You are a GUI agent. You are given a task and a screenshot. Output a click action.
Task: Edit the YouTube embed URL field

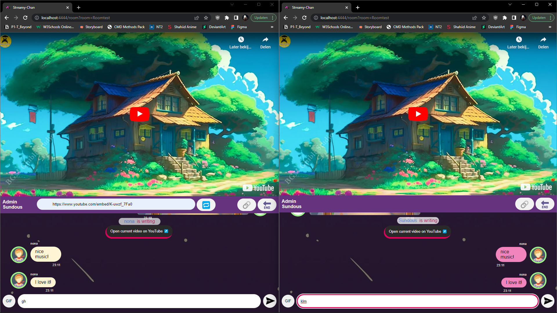[116, 204]
